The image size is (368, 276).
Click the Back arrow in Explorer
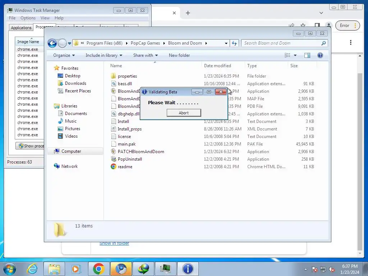[52, 43]
